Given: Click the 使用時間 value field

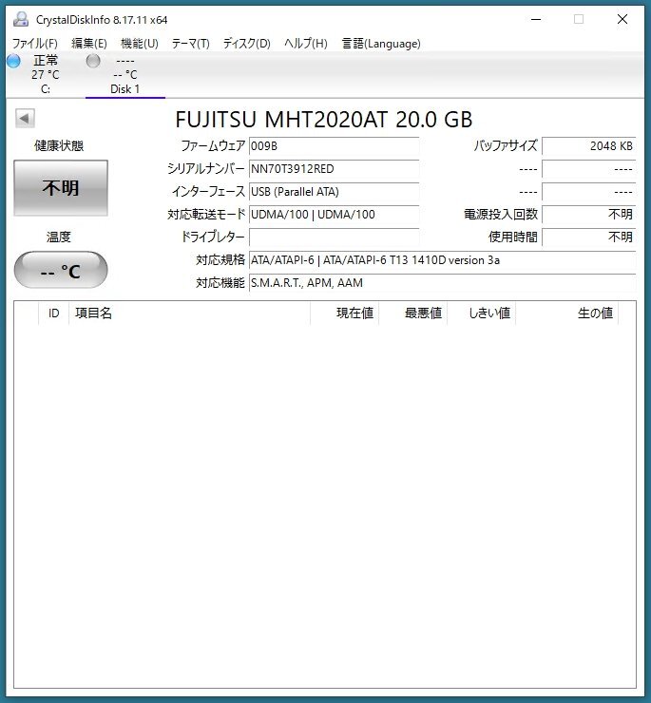Looking at the screenshot, I should point(588,237).
